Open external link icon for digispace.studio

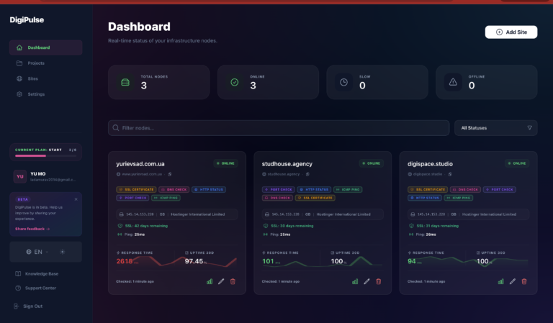coord(450,174)
